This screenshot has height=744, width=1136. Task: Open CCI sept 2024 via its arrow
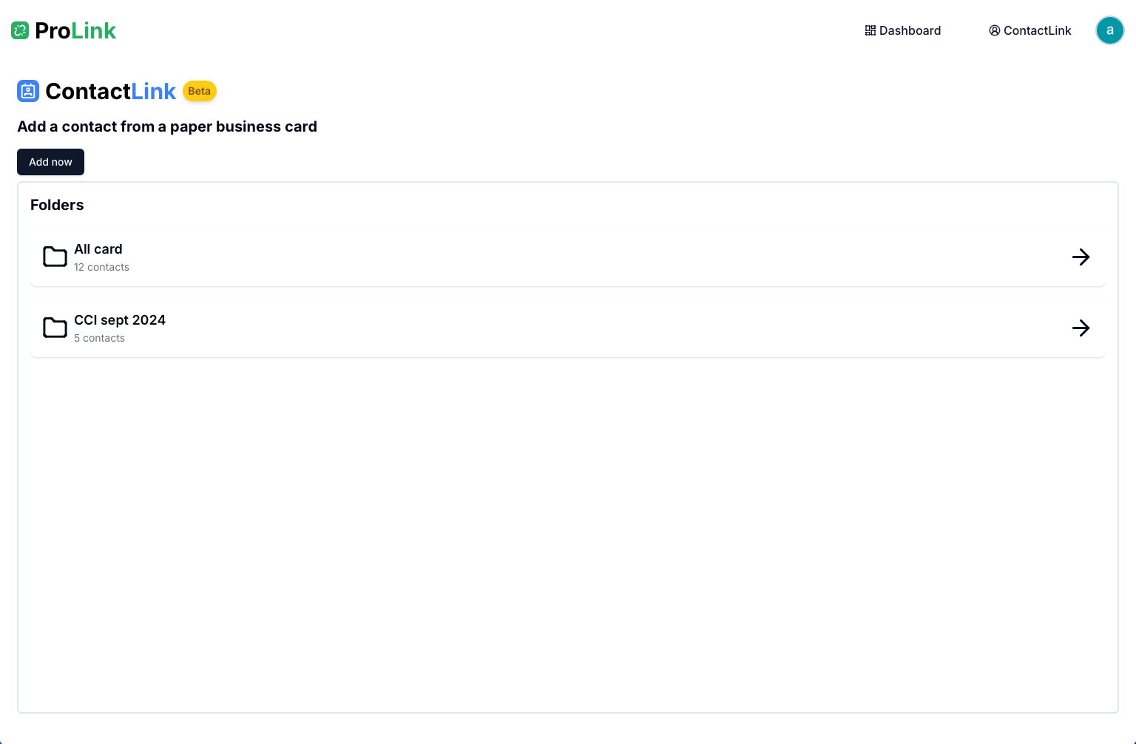(1081, 328)
